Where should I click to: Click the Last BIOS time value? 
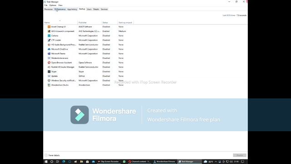pyautogui.click(x=241, y=15)
